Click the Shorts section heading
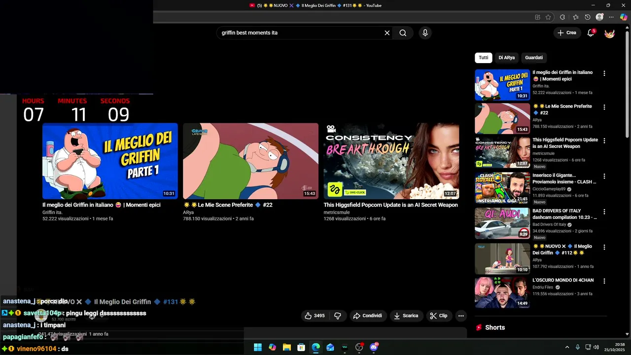 coord(495,327)
